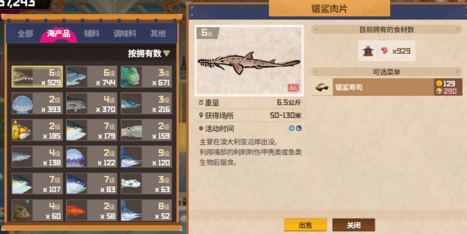Click the 出售 sell button
Screen dimensions: 467x234
point(305,225)
